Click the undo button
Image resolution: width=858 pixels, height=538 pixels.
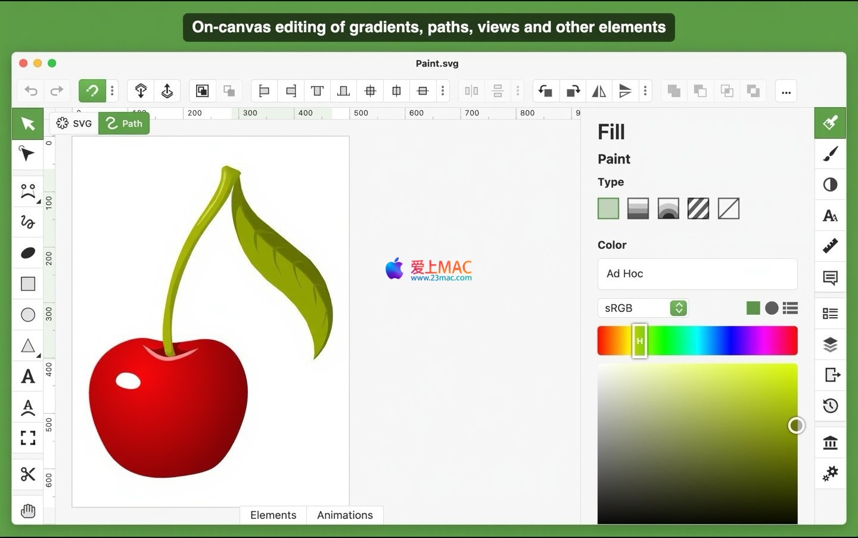tap(31, 91)
